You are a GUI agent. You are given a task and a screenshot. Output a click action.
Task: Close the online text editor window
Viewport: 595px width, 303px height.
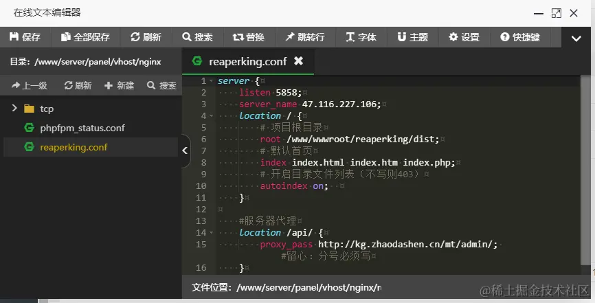tap(574, 13)
